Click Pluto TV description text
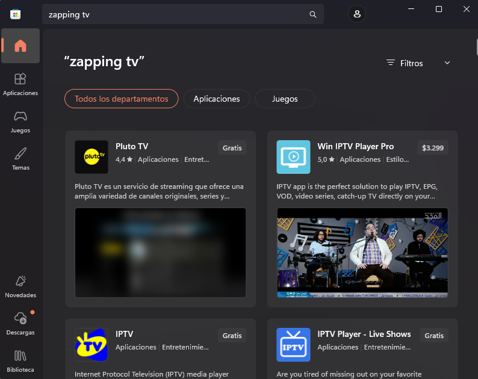 click(x=159, y=191)
